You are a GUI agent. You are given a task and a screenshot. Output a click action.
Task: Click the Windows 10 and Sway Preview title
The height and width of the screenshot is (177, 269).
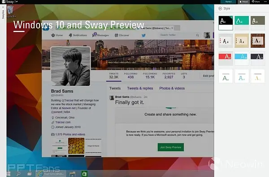click(x=79, y=25)
